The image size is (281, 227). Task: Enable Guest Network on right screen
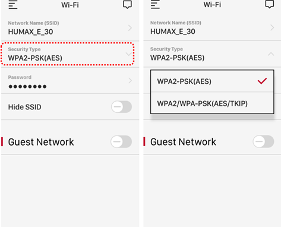coord(263,141)
